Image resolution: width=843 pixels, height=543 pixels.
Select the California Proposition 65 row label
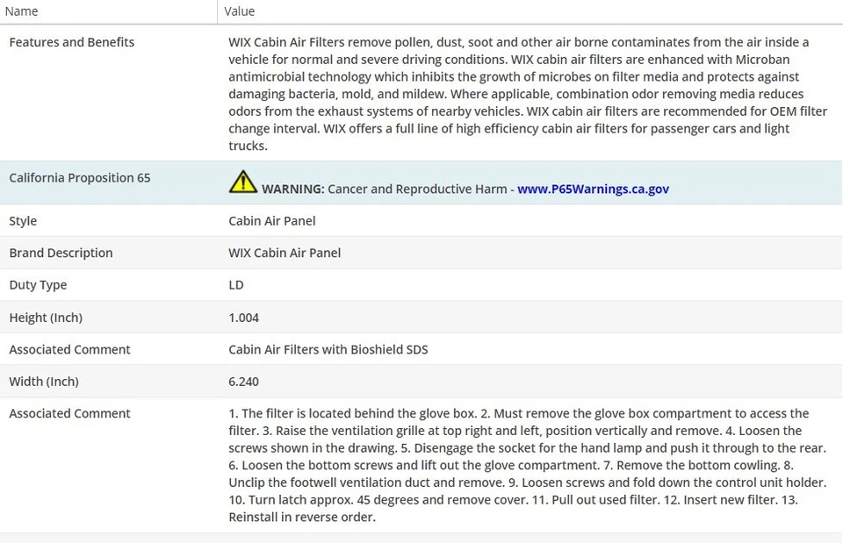80,178
